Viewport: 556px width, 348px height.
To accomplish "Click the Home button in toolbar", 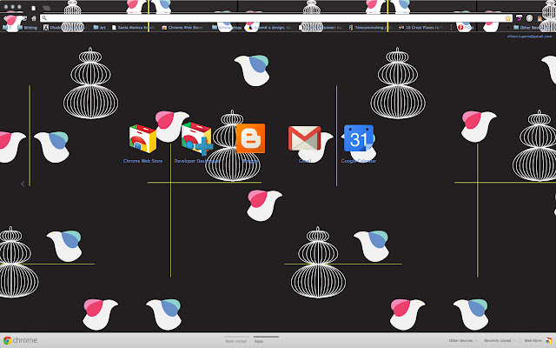I will pyautogui.click(x=34, y=18).
